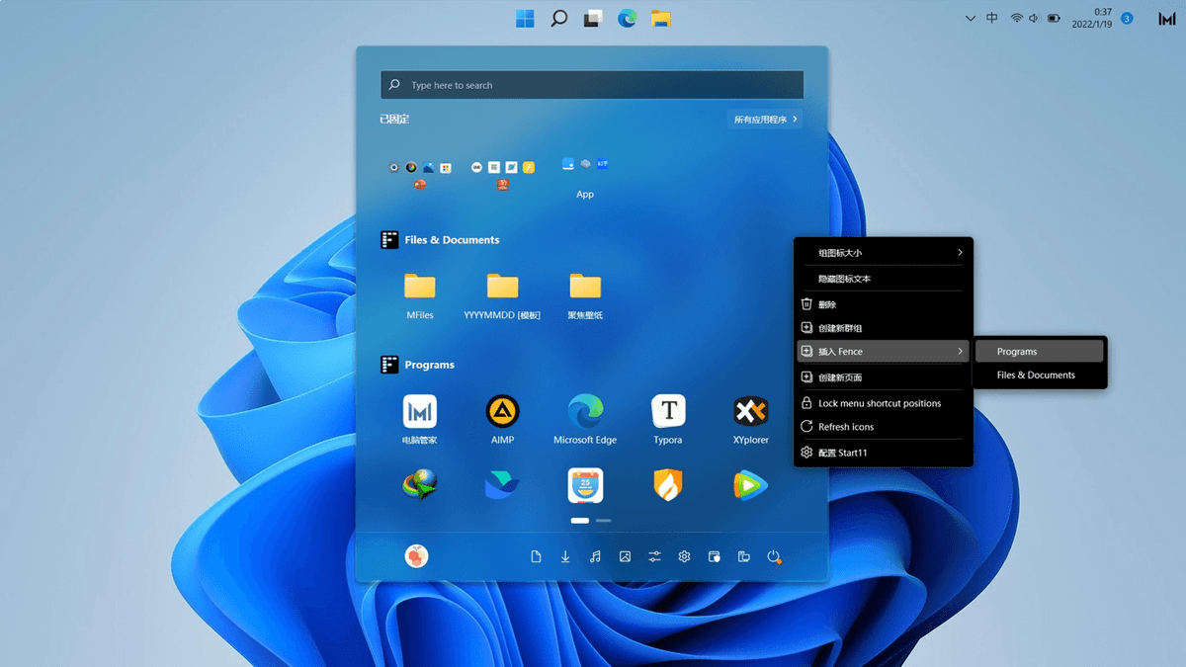
Task: Open the 聚焦壁纸 folder
Action: point(585,295)
